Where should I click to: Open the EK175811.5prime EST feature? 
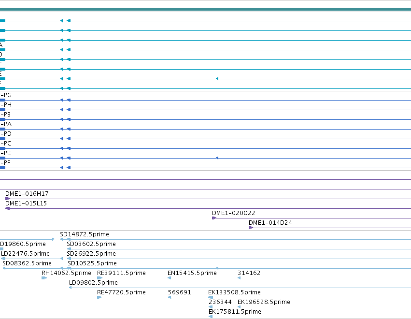point(235,312)
